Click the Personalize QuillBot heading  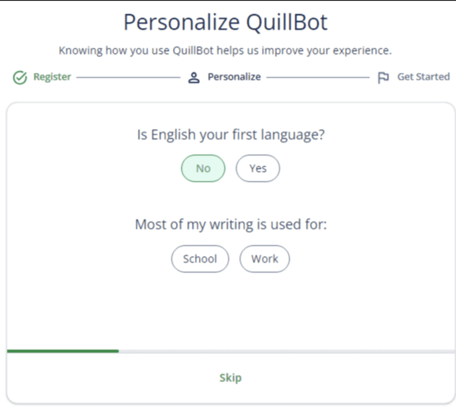(x=225, y=22)
